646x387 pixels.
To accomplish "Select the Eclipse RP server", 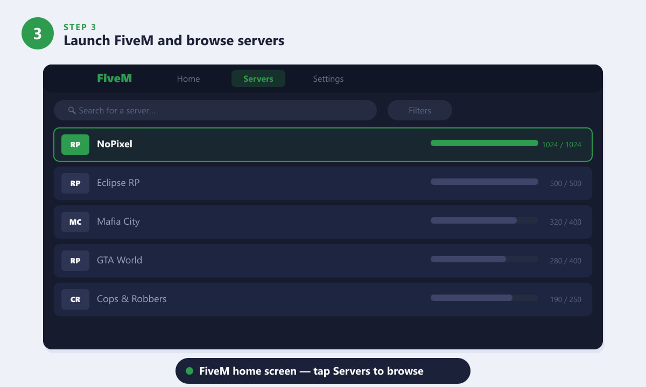I will [323, 183].
